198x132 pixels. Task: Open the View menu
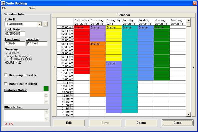tap(32, 8)
